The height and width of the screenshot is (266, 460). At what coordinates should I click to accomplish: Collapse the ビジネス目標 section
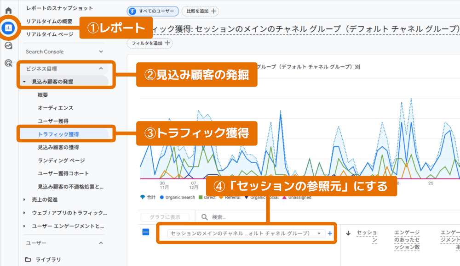(101, 68)
